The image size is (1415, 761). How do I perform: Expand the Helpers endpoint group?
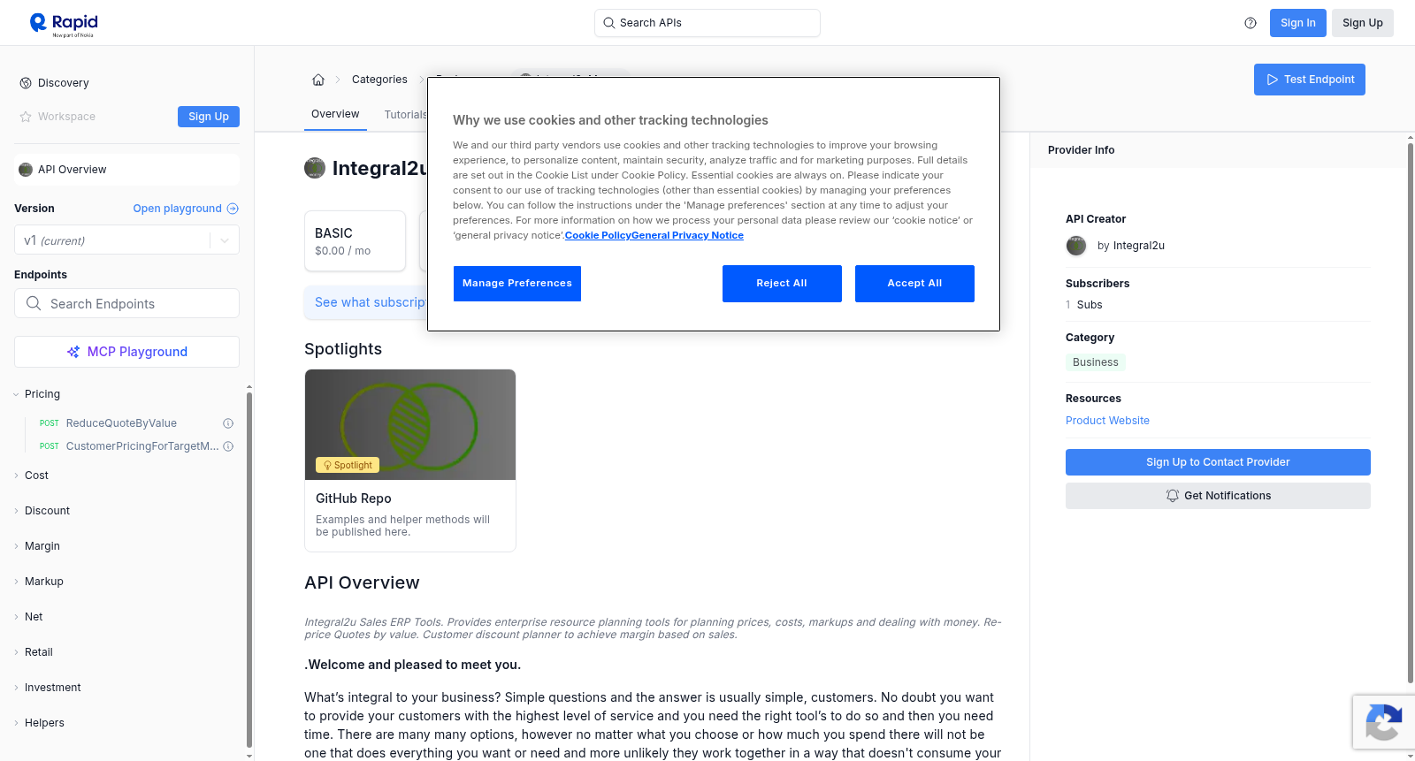tap(16, 723)
